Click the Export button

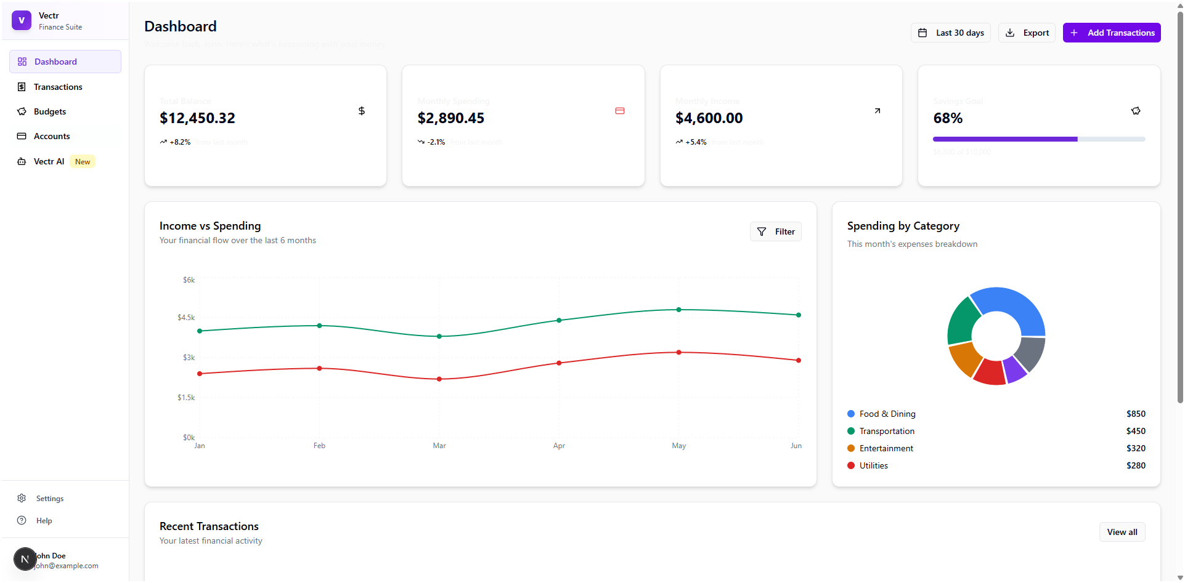(x=1027, y=33)
